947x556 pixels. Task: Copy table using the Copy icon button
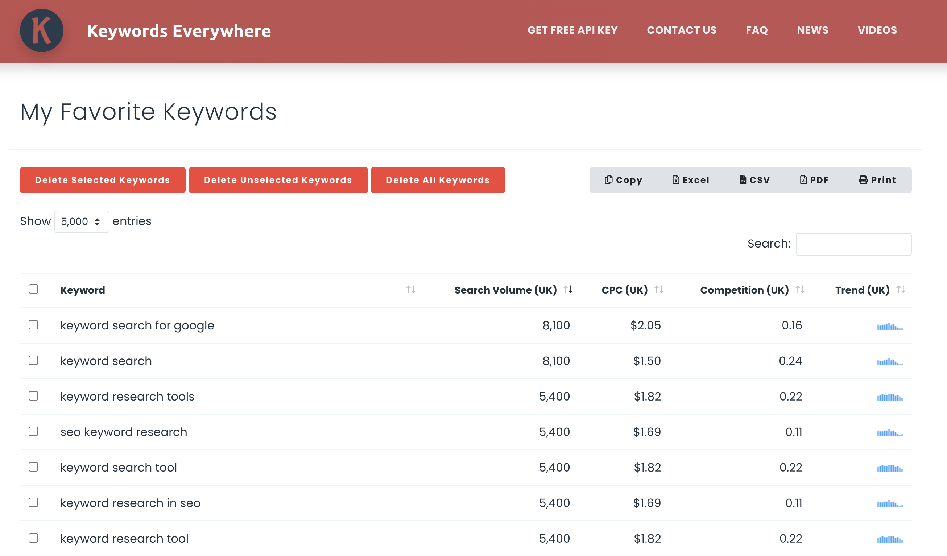[x=623, y=180]
